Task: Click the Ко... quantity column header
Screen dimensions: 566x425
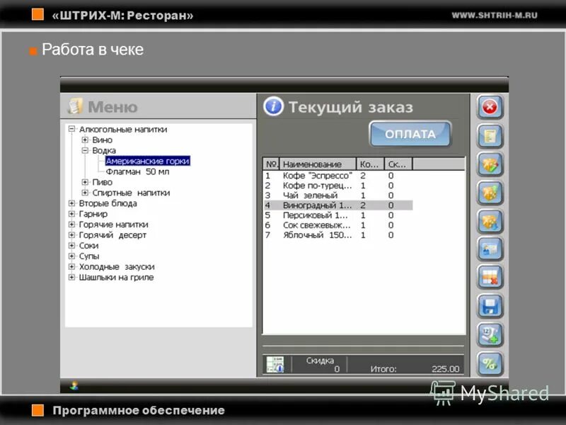Action: [370, 164]
